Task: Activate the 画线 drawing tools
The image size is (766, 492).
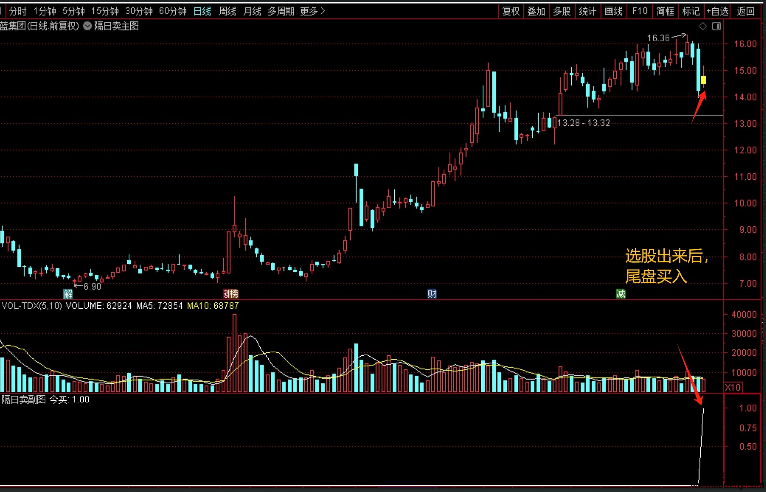Action: (x=613, y=11)
